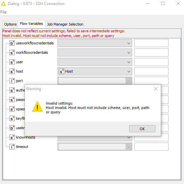Screen dimensions: 184x184
Task: Click the yellow warning triangle icon in dialog
Action: [37, 107]
